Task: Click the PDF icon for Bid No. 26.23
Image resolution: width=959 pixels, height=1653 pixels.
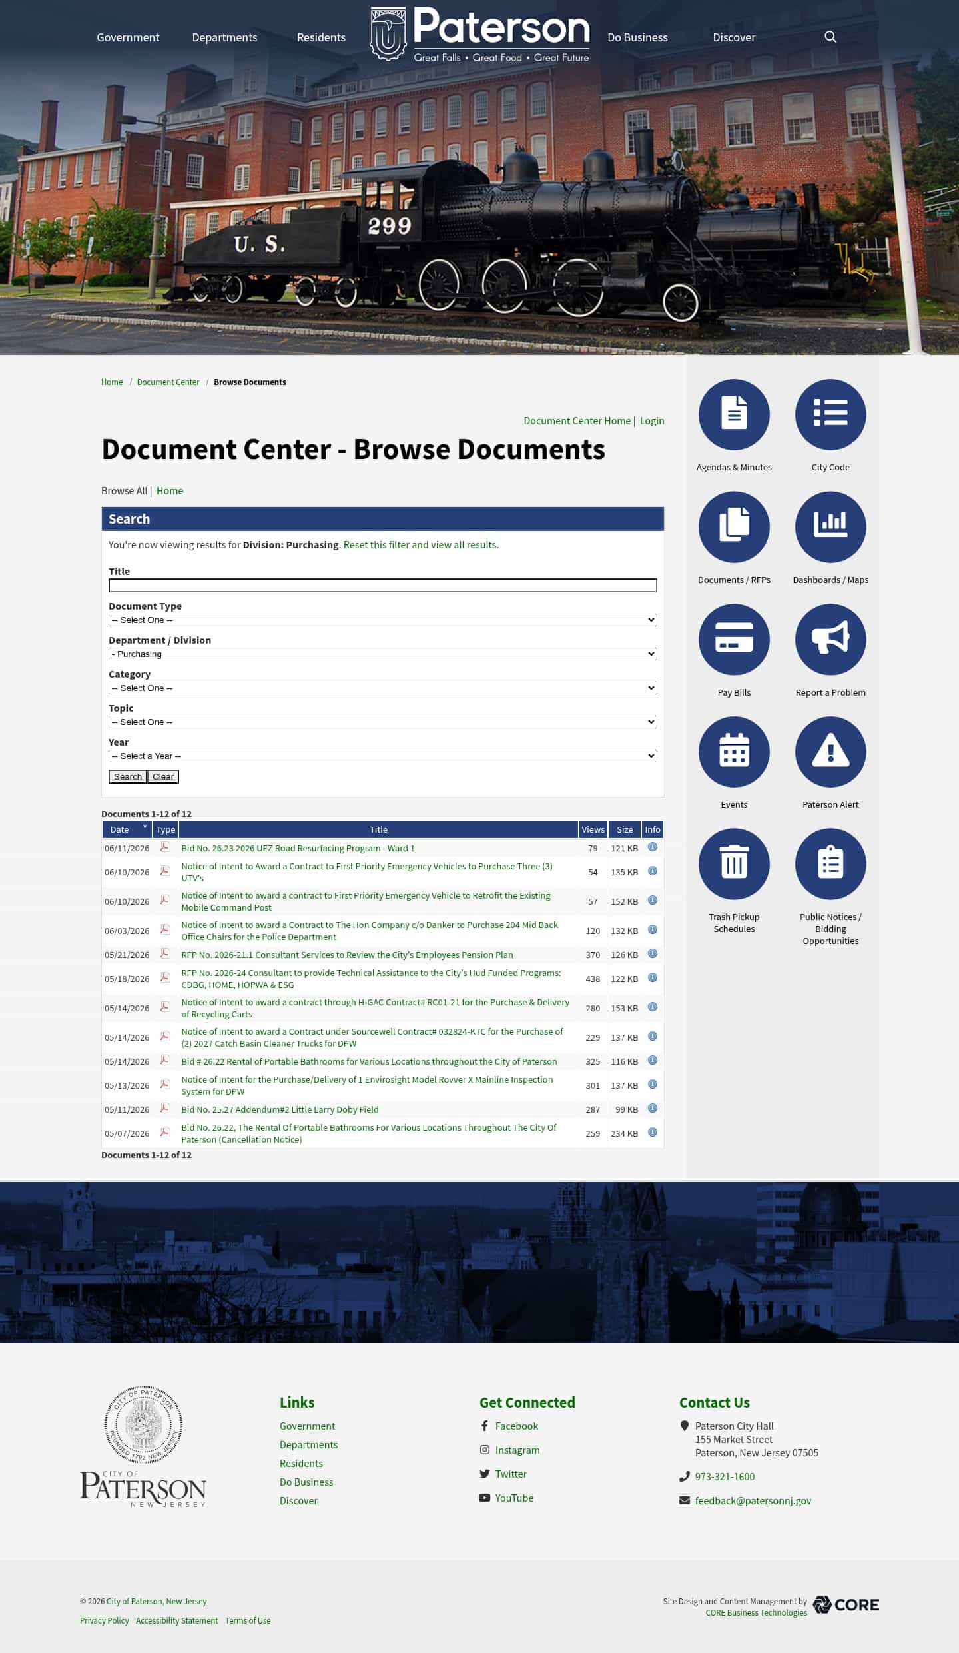Action: click(x=165, y=847)
